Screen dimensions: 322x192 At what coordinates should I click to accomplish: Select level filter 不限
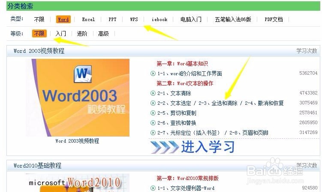(39, 34)
